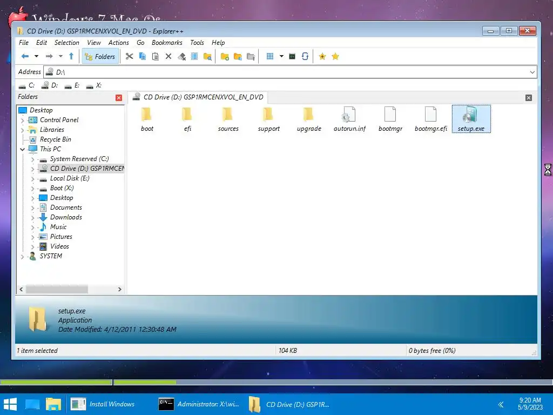553x415 pixels.
Task: Expand Control Panel in folder tree
Action: pos(23,121)
